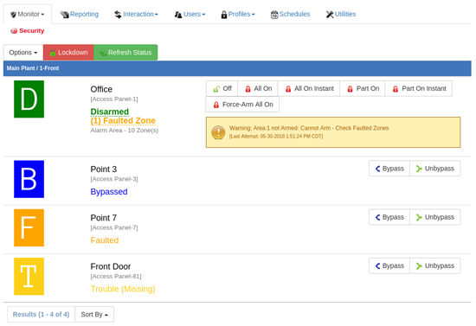Click the Reporting tab icon
Image resolution: width=476 pixels, height=326 pixels.
coord(64,15)
